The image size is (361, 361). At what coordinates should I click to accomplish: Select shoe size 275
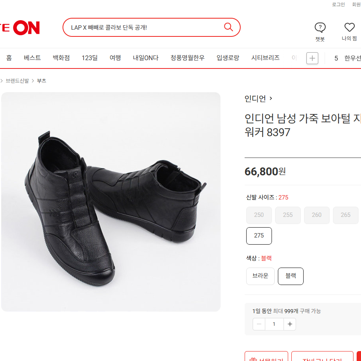259,236
